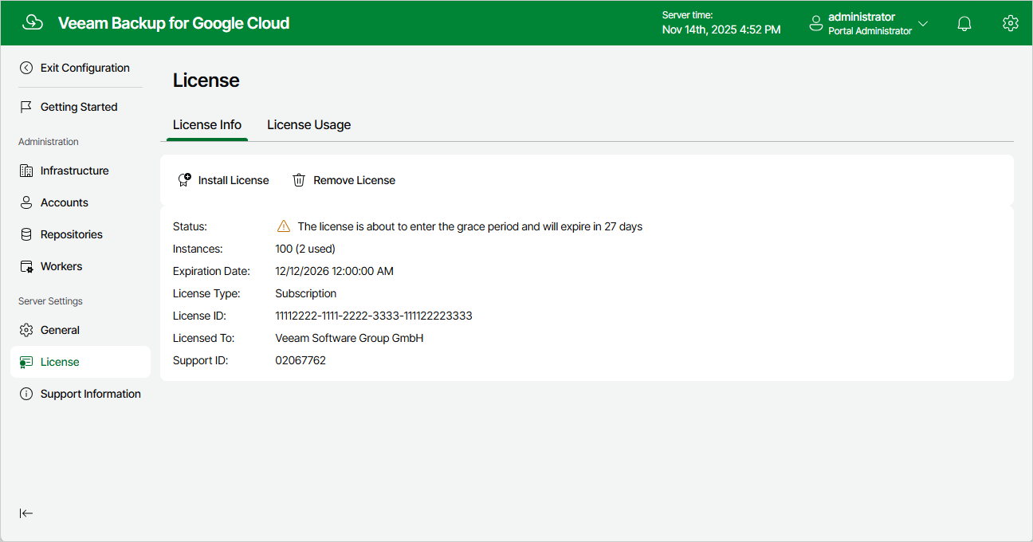The image size is (1033, 542).
Task: Open the notifications bell
Action: (x=964, y=24)
